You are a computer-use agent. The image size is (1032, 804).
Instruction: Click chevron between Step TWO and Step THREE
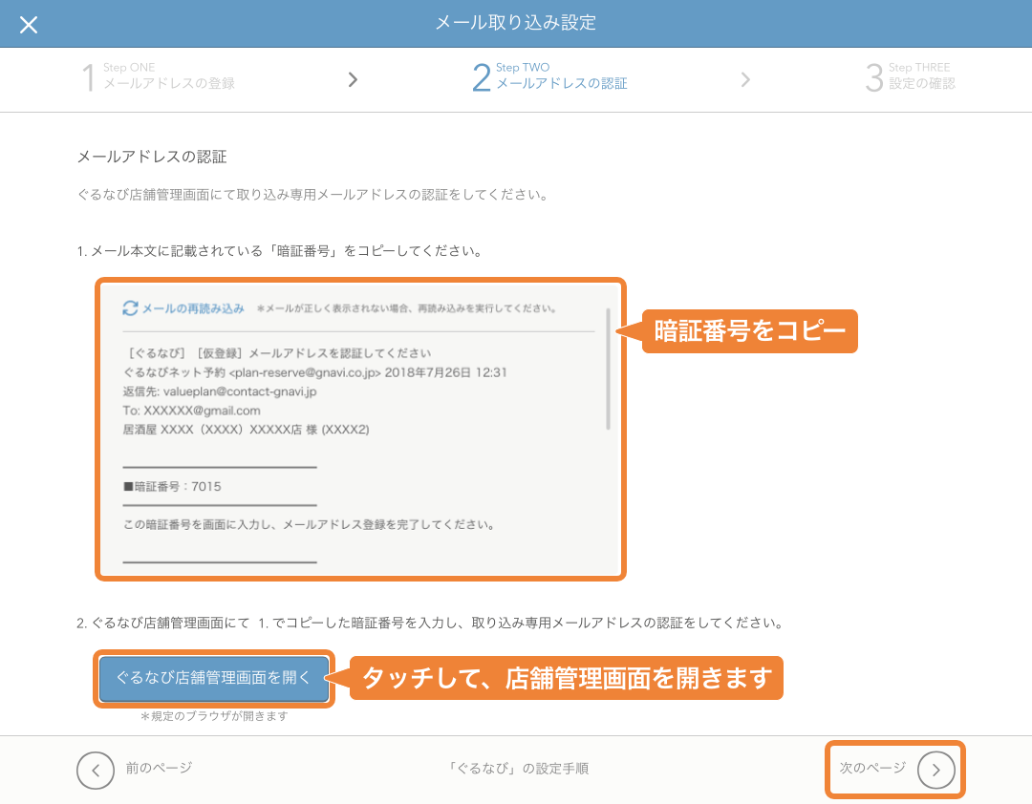pyautogui.click(x=745, y=79)
